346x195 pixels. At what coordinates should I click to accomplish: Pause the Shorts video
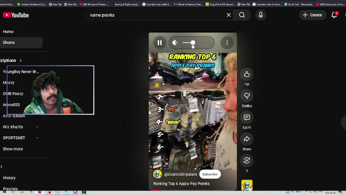159,43
